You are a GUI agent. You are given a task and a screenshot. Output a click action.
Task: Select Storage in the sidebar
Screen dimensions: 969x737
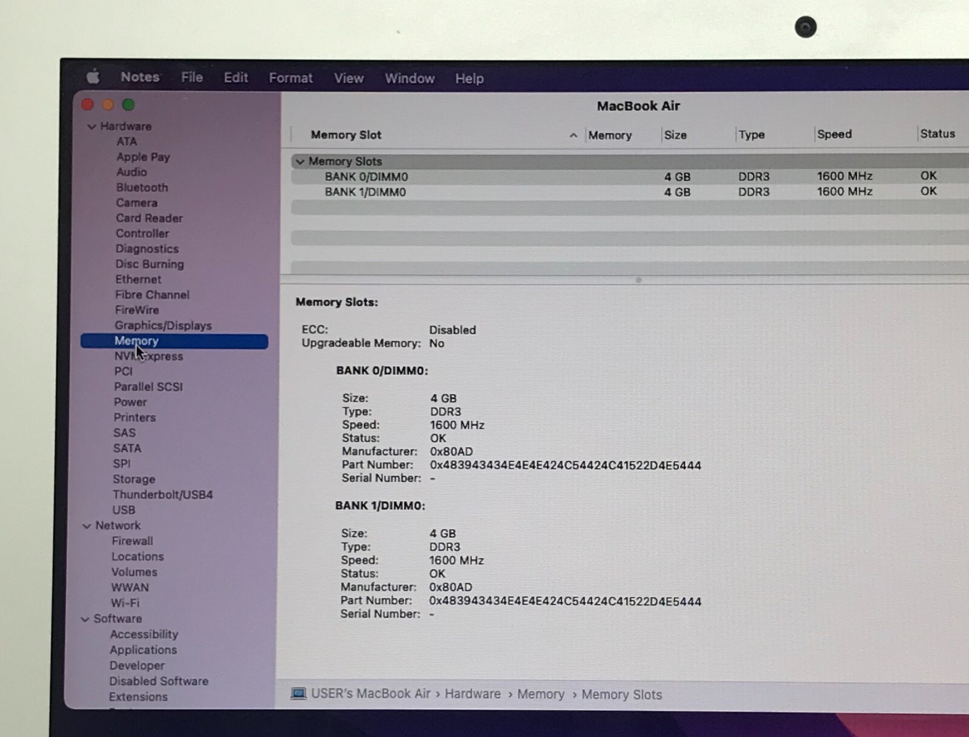pos(134,479)
